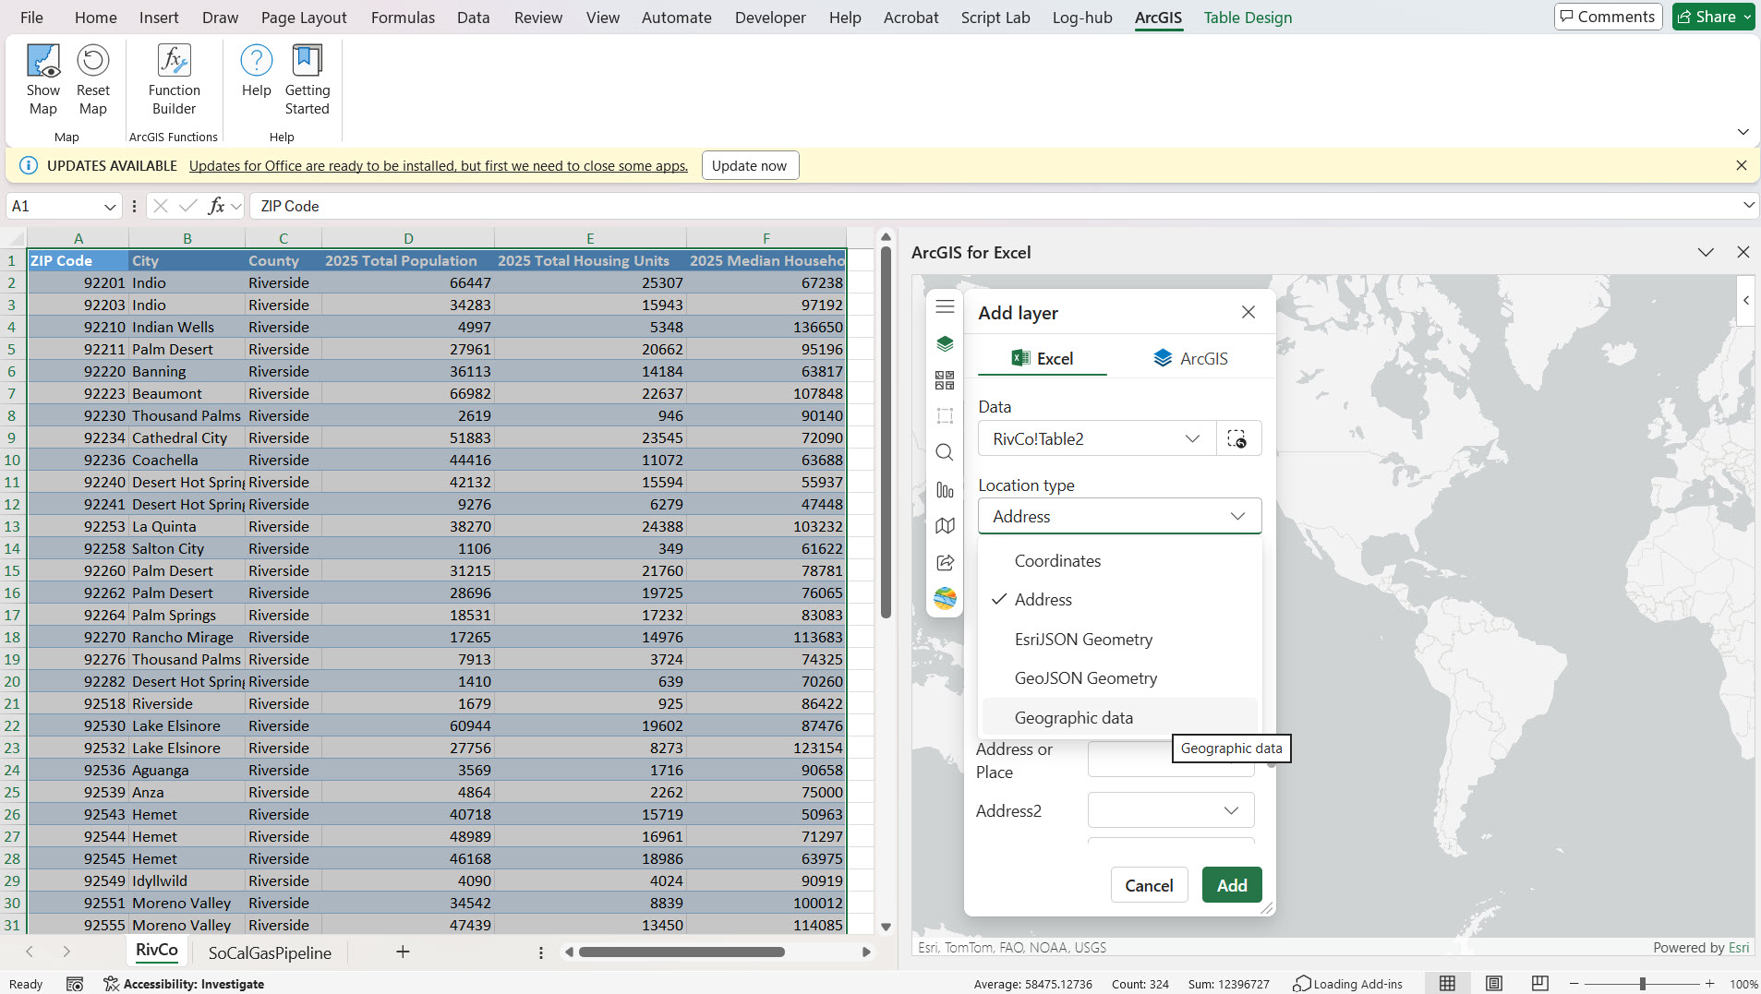This screenshot has height=994, width=1761.
Task: Expand the Address2 field dropdown
Action: 1231,810
